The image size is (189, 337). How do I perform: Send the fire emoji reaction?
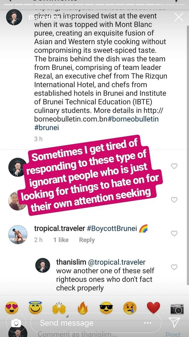(x=82, y=308)
